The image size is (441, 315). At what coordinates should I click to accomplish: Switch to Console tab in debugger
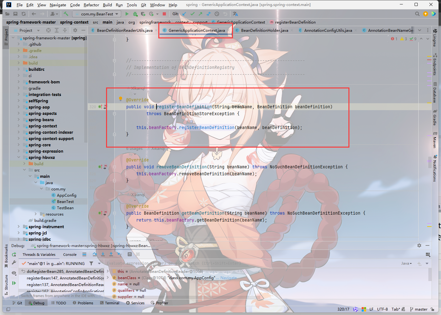(70, 255)
